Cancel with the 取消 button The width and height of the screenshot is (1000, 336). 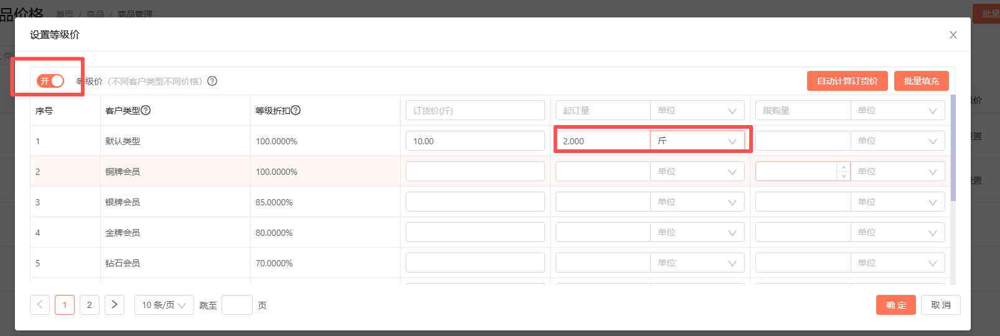(941, 305)
